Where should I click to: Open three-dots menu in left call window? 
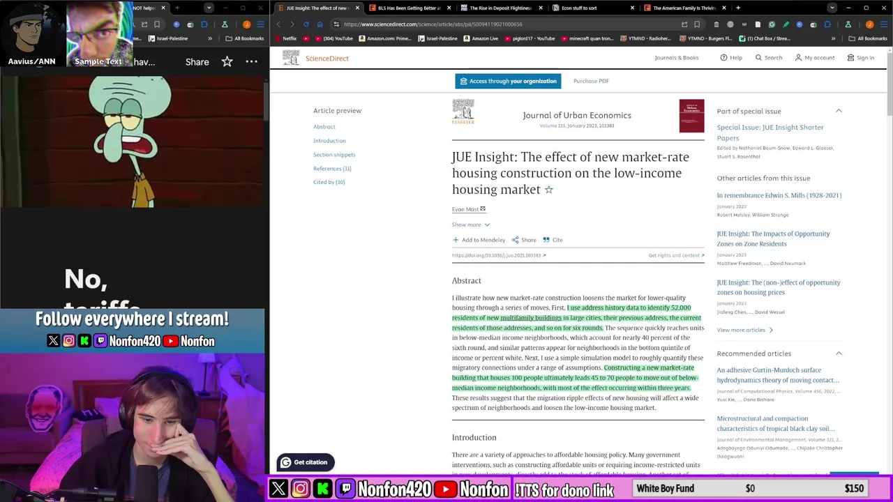point(252,62)
